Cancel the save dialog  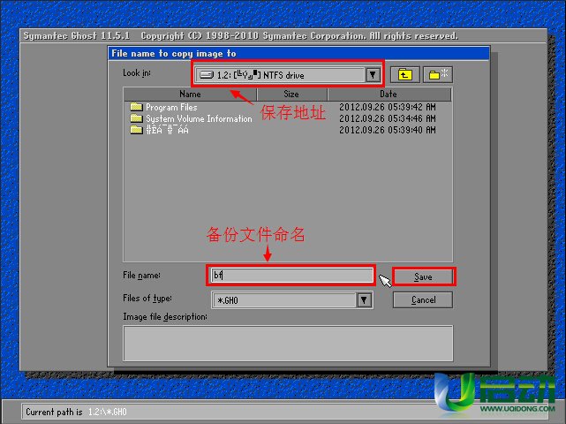point(423,300)
